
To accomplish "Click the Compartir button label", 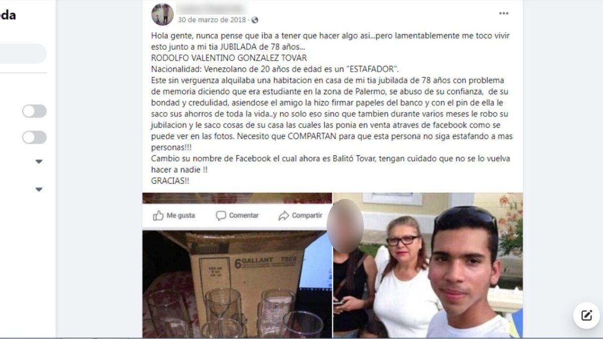I will 307,215.
